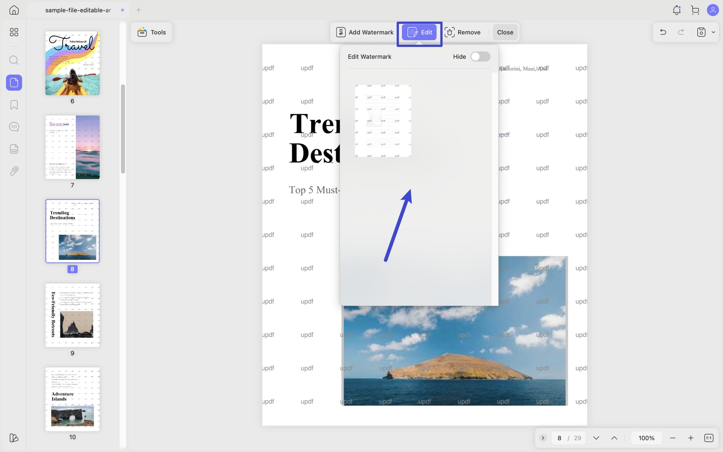Zoom in with plus button
723x452 pixels.
(691, 438)
